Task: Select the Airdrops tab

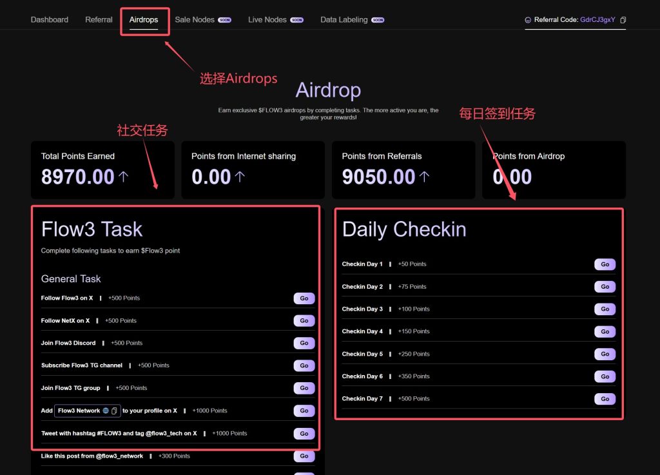Action: click(x=144, y=20)
